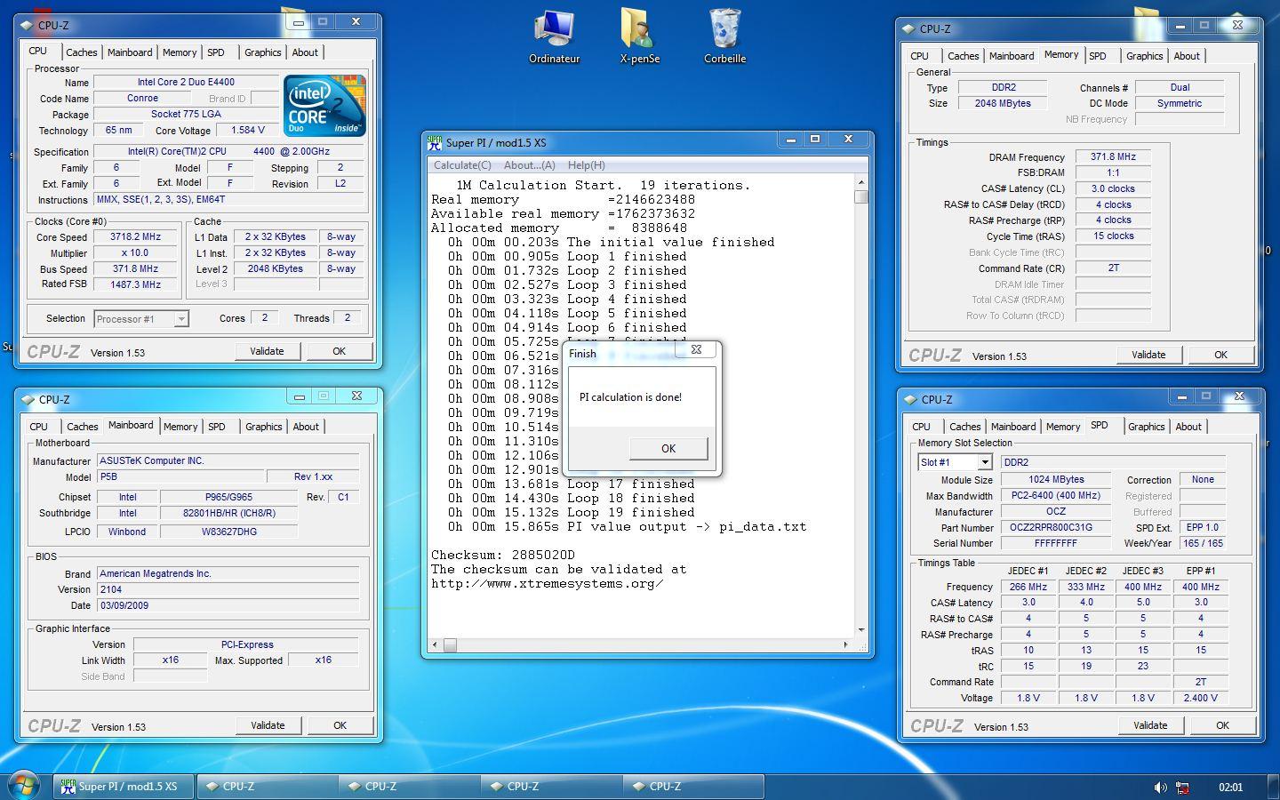Switch to Super PI taskbar button
This screenshot has height=800, width=1280.
pos(123,786)
